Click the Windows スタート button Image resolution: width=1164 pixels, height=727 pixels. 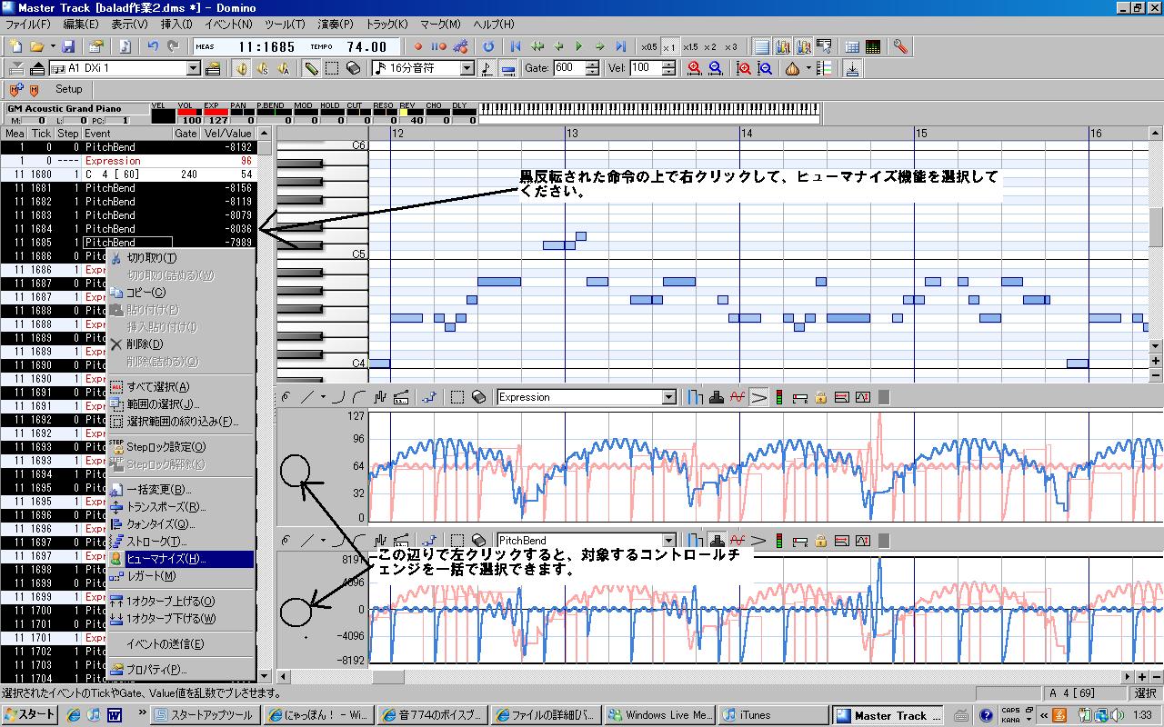[29, 715]
